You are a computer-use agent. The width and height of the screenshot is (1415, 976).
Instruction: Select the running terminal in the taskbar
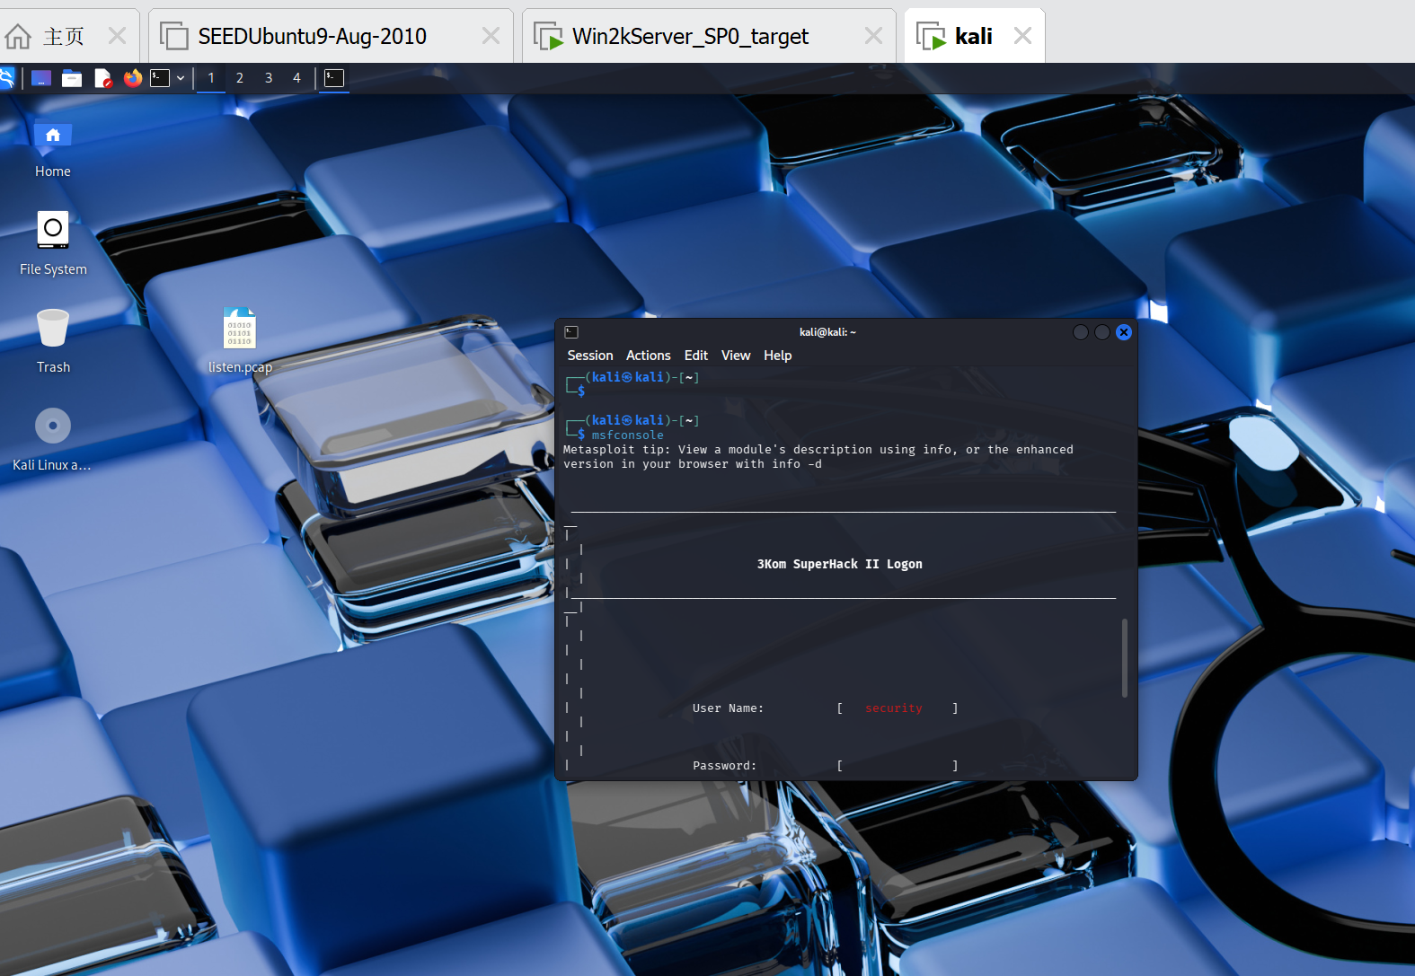(334, 78)
